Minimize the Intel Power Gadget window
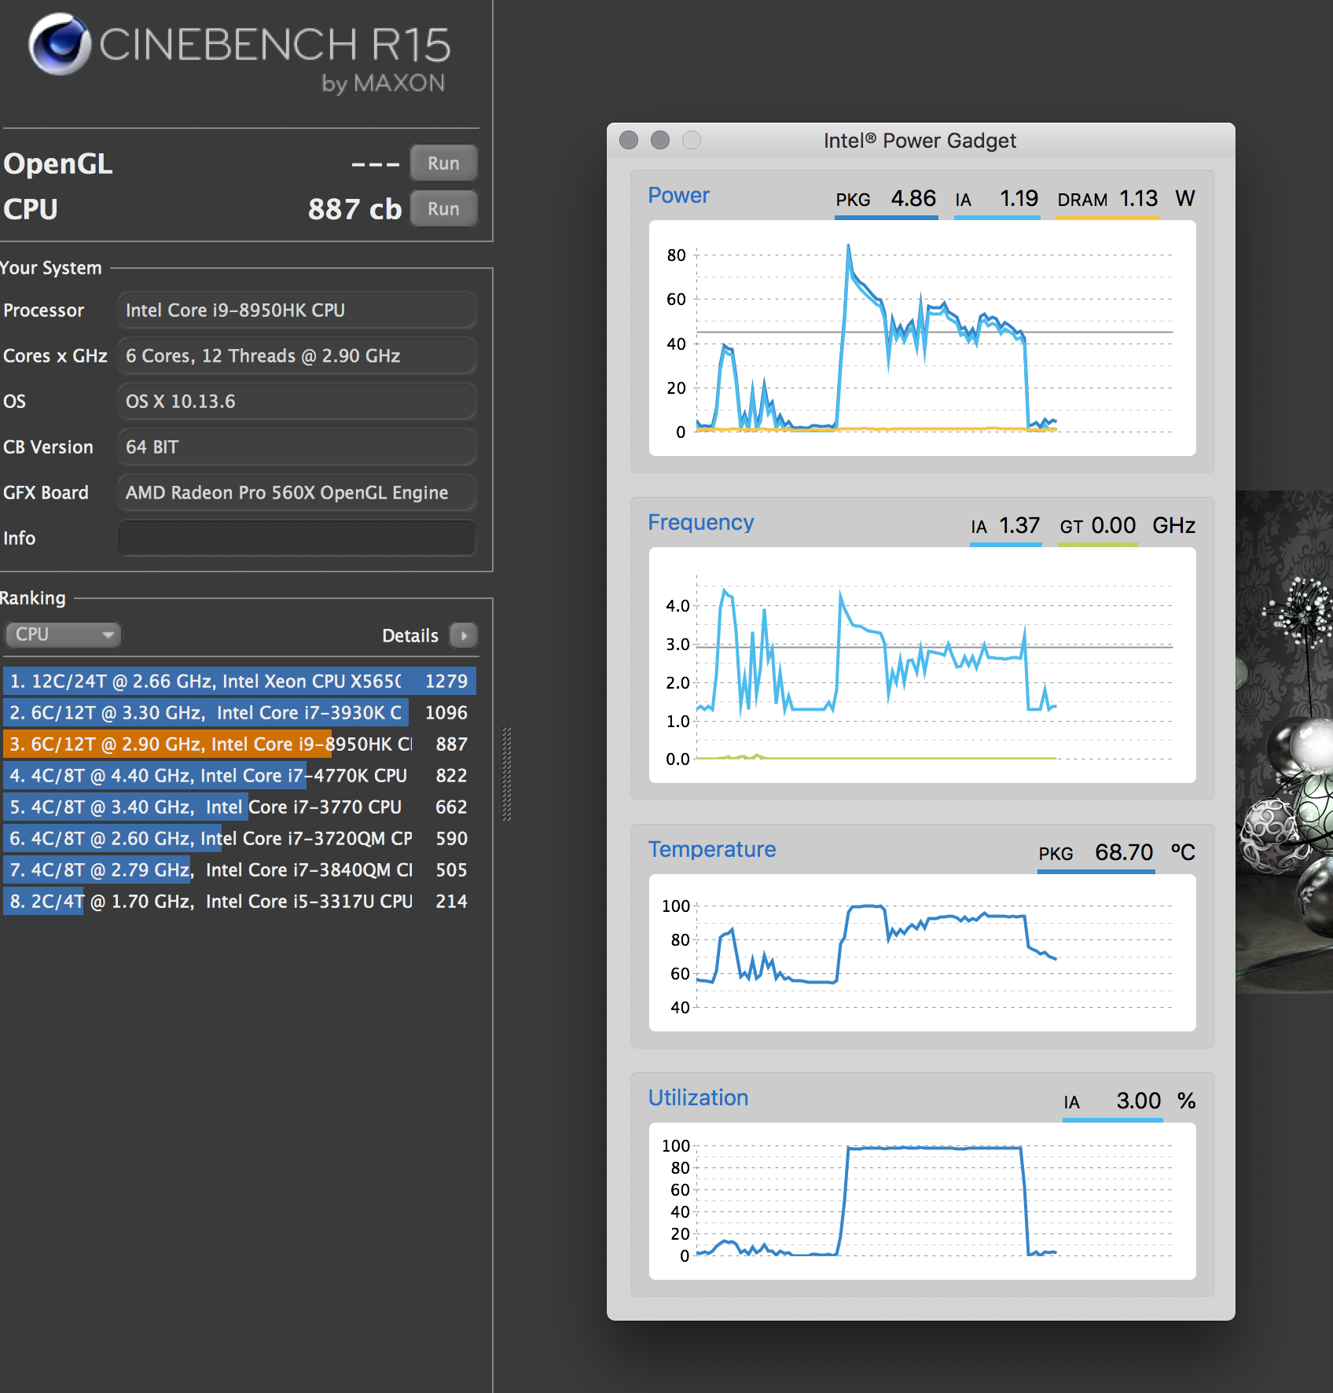Image resolution: width=1333 pixels, height=1393 pixels. [660, 140]
